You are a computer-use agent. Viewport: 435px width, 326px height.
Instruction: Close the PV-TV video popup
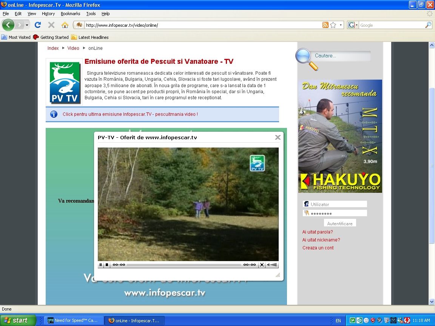(x=278, y=137)
